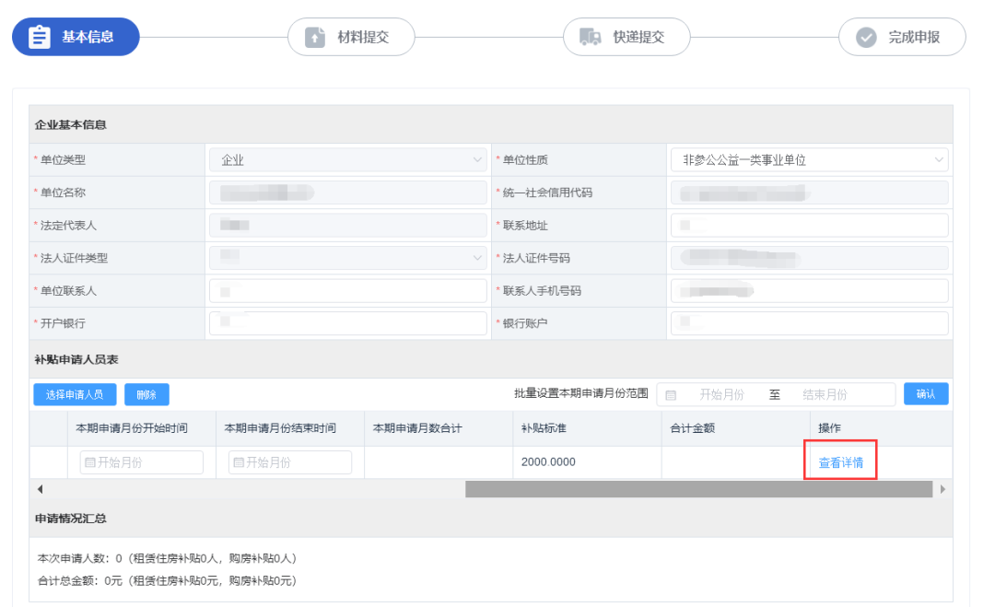Screen dimensions: 995x607
Task: Open 查看详情 in the operation column
Action: (x=839, y=461)
